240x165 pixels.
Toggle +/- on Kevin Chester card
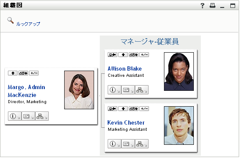point(144,109)
